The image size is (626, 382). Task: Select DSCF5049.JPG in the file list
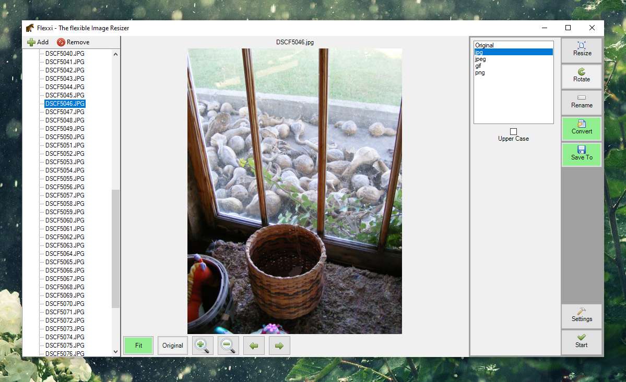[65, 129]
